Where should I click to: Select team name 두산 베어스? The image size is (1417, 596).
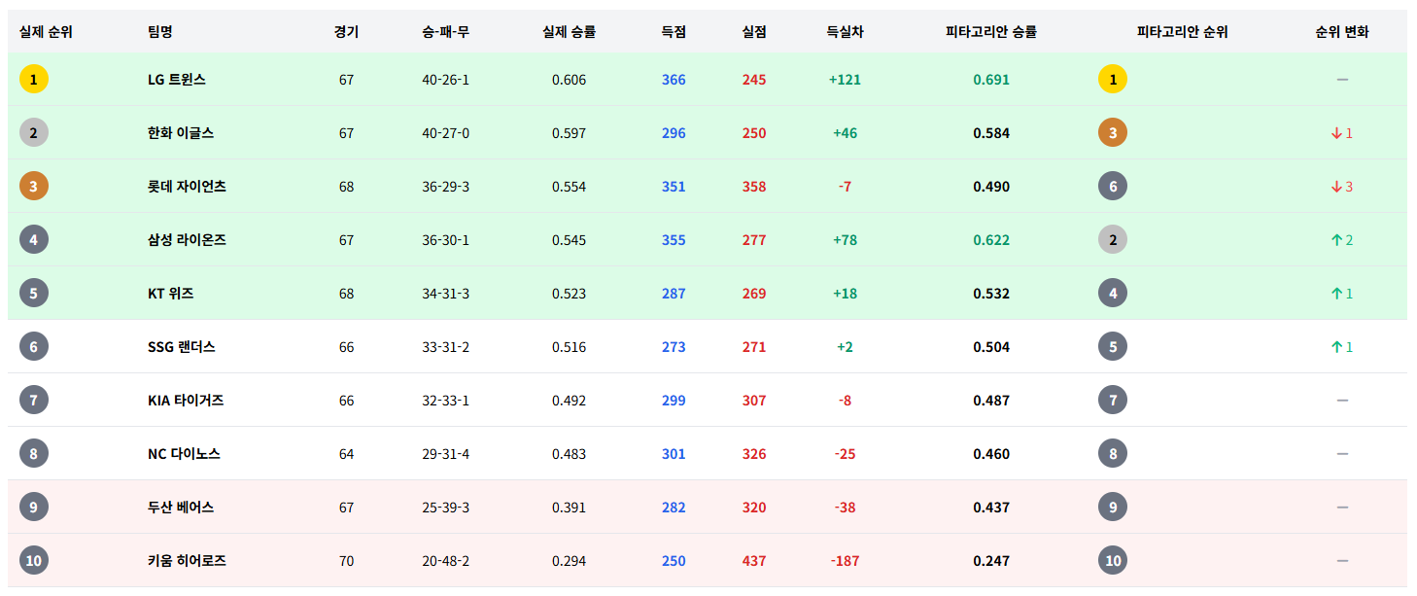coord(181,508)
